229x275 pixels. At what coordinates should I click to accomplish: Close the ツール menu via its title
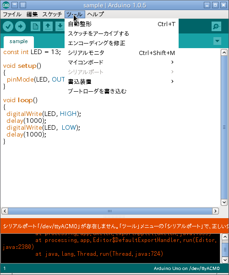pyautogui.click(x=75, y=14)
